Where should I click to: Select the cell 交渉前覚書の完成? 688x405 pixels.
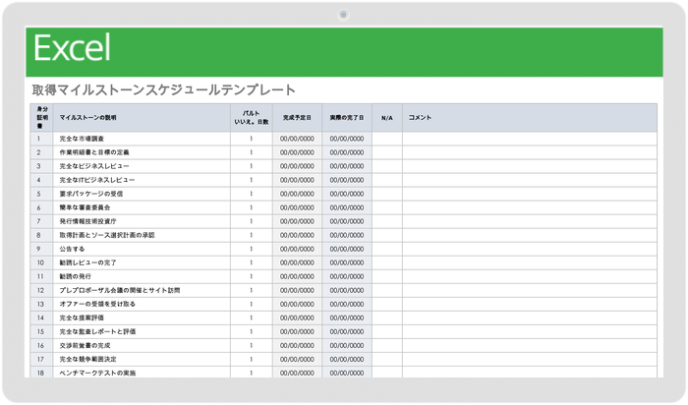coord(142,345)
